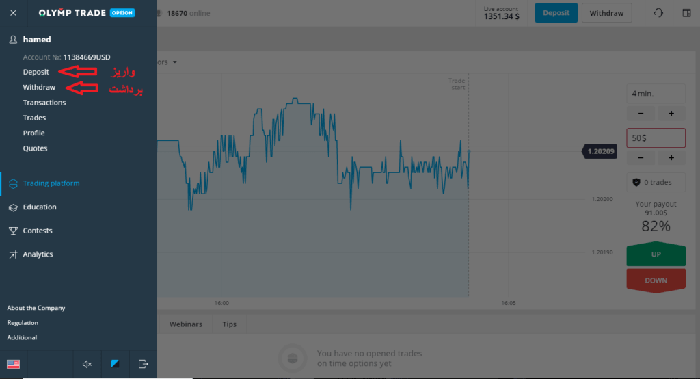Increase trade amount with plus button
The height and width of the screenshot is (379, 700).
(671, 158)
